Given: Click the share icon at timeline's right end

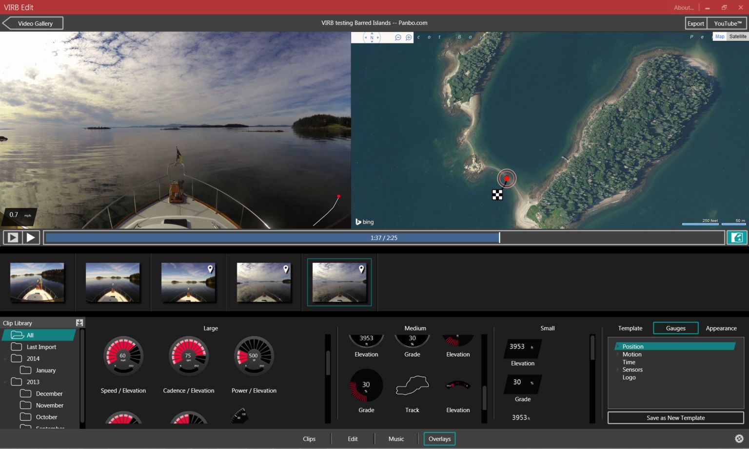Looking at the screenshot, I should [x=737, y=238].
